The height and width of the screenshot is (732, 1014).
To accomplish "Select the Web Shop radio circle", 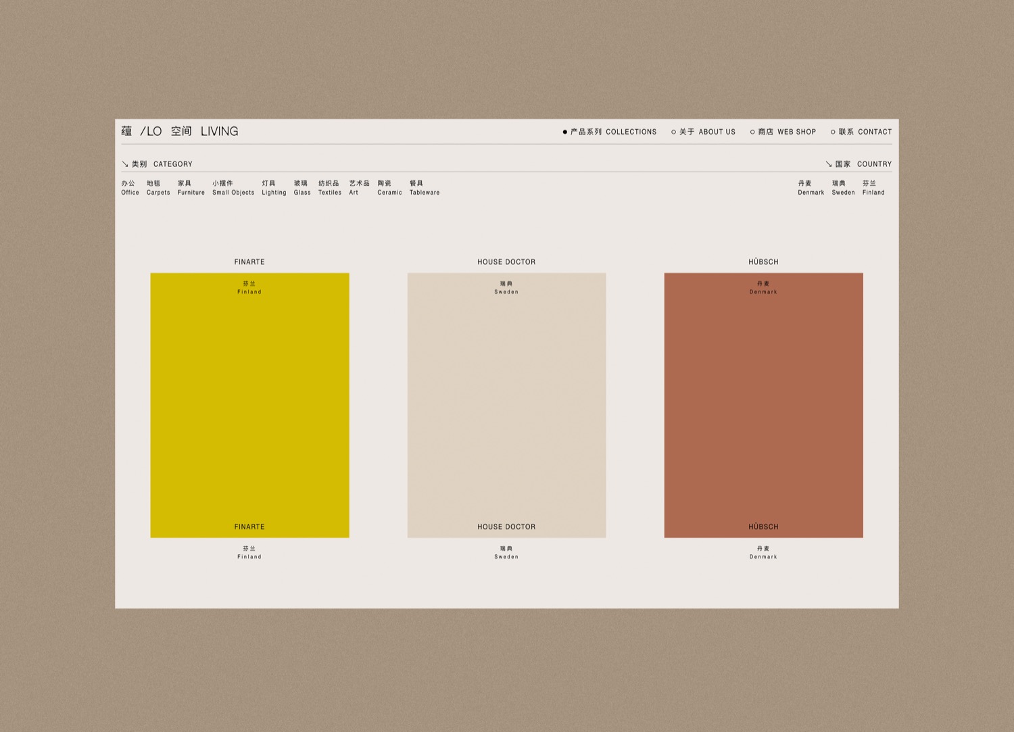I will (752, 132).
